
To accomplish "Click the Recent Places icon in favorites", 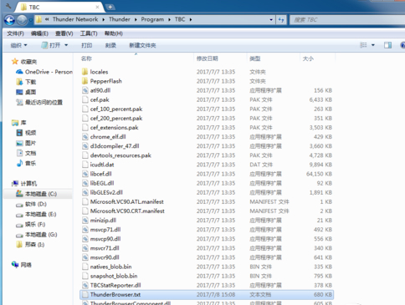I will (19, 102).
